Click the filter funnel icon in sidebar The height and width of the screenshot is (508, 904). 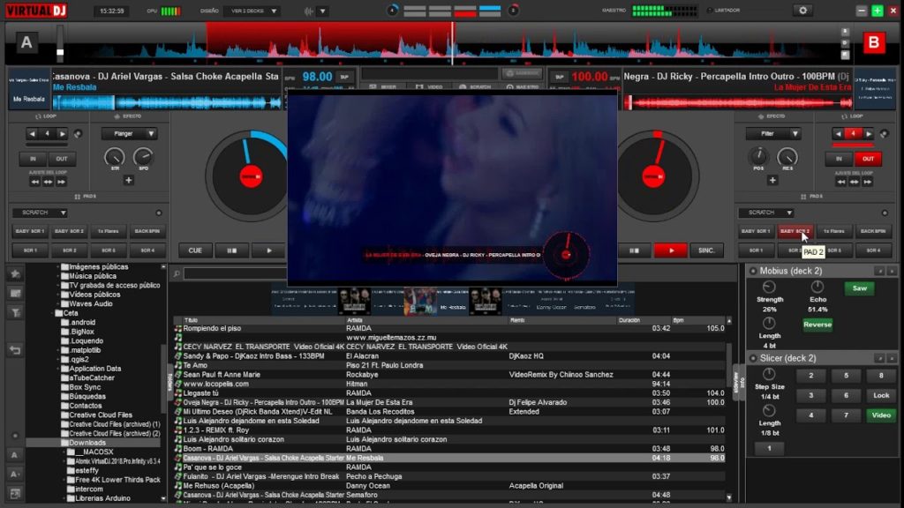coord(16,313)
